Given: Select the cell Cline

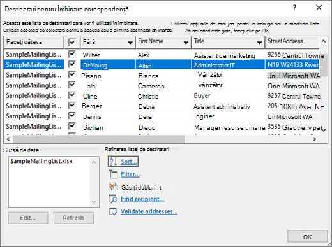Looking at the screenshot, I should (x=108, y=96).
